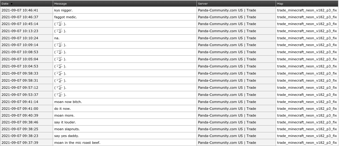339x146 pixels.
Task: Click the Map cell in the 09:41:00 row
Action: (x=307, y=109)
